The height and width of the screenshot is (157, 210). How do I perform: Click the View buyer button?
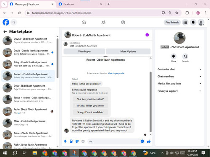click(84, 51)
